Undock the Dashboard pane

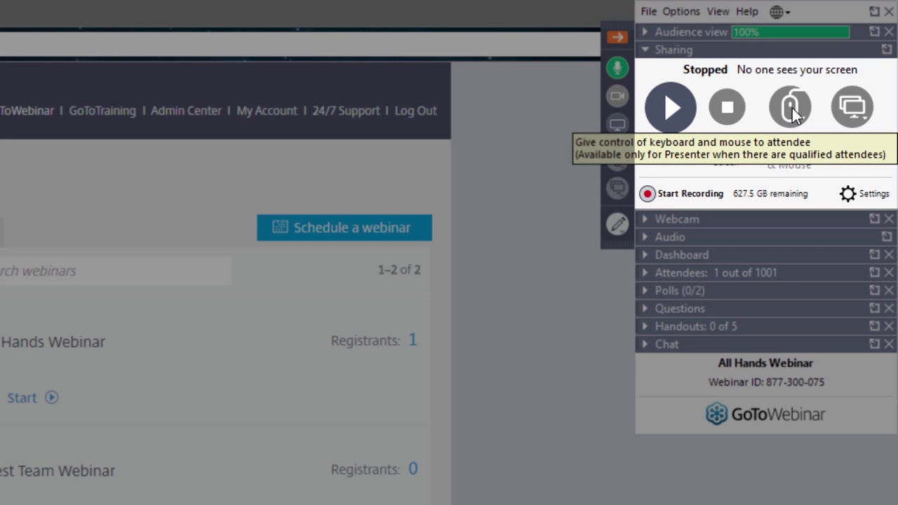(x=874, y=255)
